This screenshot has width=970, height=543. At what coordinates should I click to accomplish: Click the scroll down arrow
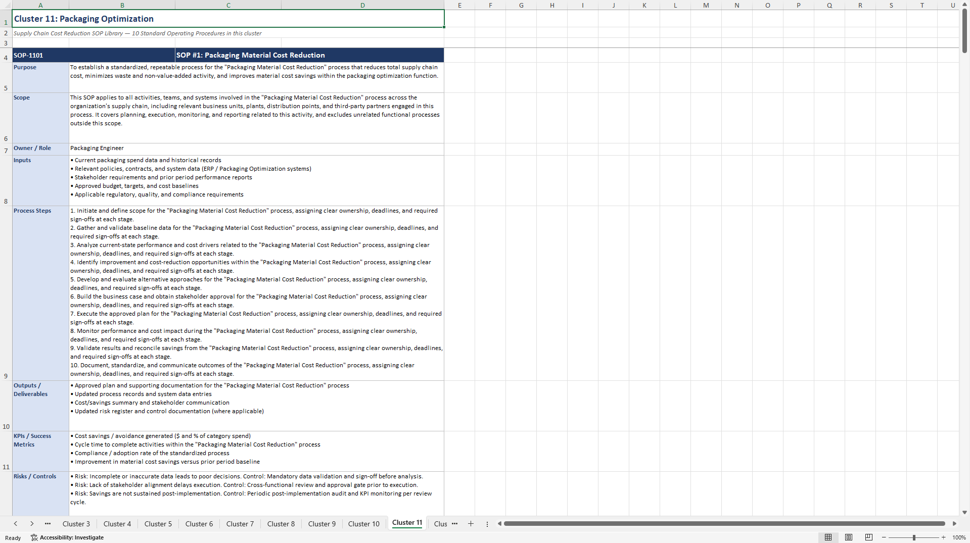[964, 512]
